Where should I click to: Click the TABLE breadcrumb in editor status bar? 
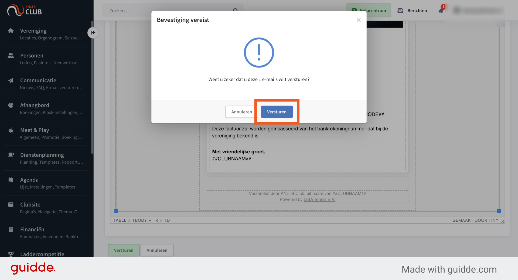click(120, 220)
